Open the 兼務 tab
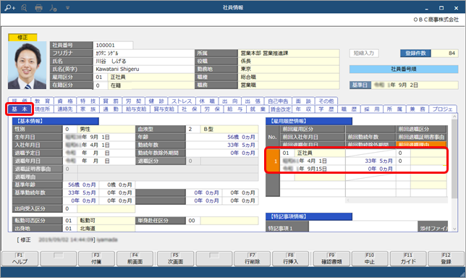The width and height of the screenshot is (466, 278). tap(417, 109)
